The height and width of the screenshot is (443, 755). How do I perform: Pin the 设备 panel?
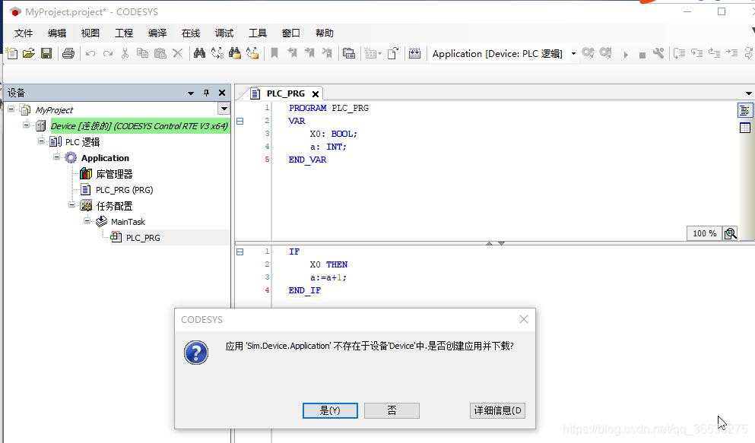click(x=206, y=93)
